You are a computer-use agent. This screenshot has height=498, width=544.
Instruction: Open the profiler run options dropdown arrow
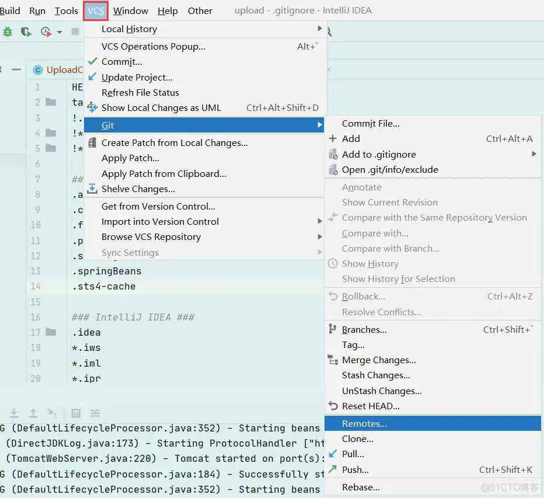coord(59,33)
